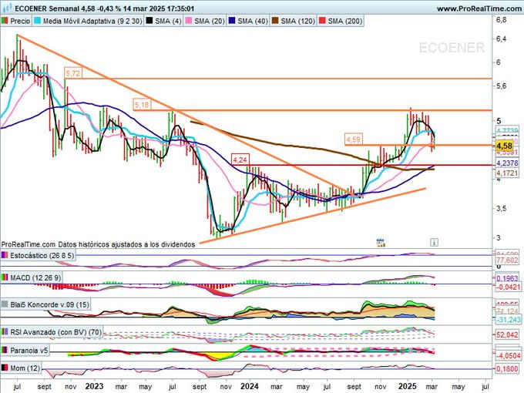The image size is (524, 393).
Task: Click the yellow 4,58 current price tag
Action: [504, 146]
